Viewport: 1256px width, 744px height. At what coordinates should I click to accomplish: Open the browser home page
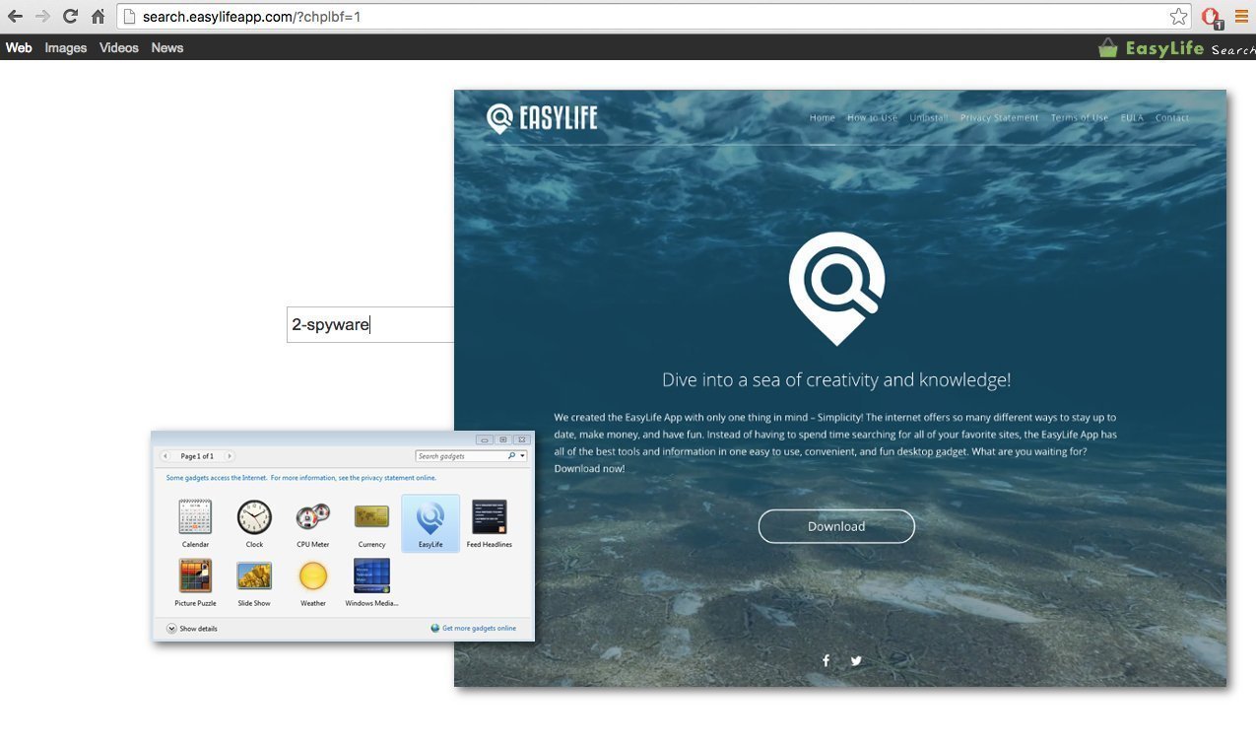pyautogui.click(x=98, y=16)
